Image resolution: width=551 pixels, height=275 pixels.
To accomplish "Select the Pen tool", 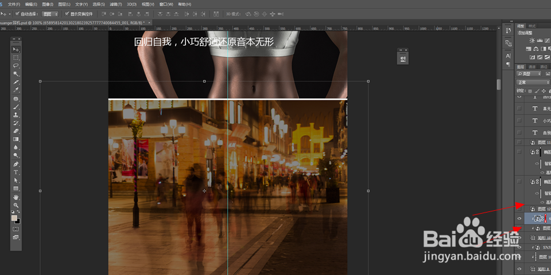I will pos(16,164).
